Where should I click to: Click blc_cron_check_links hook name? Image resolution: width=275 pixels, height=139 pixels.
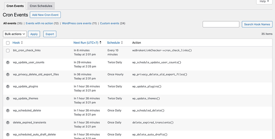(x=27, y=50)
